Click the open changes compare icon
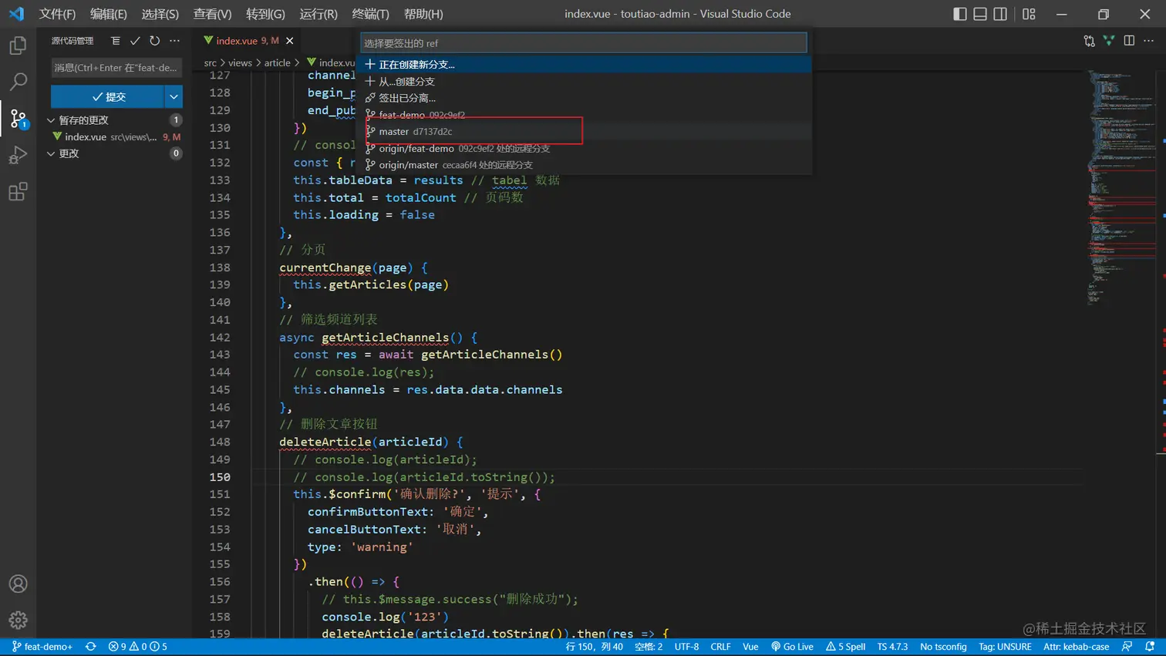Viewport: 1166px width, 656px height. [1089, 41]
